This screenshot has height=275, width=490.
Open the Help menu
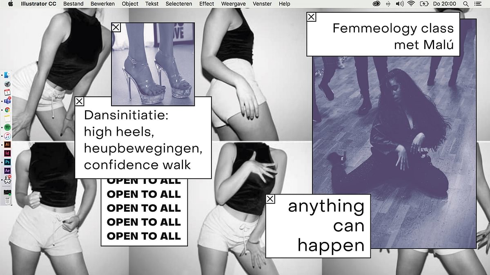point(284,4)
